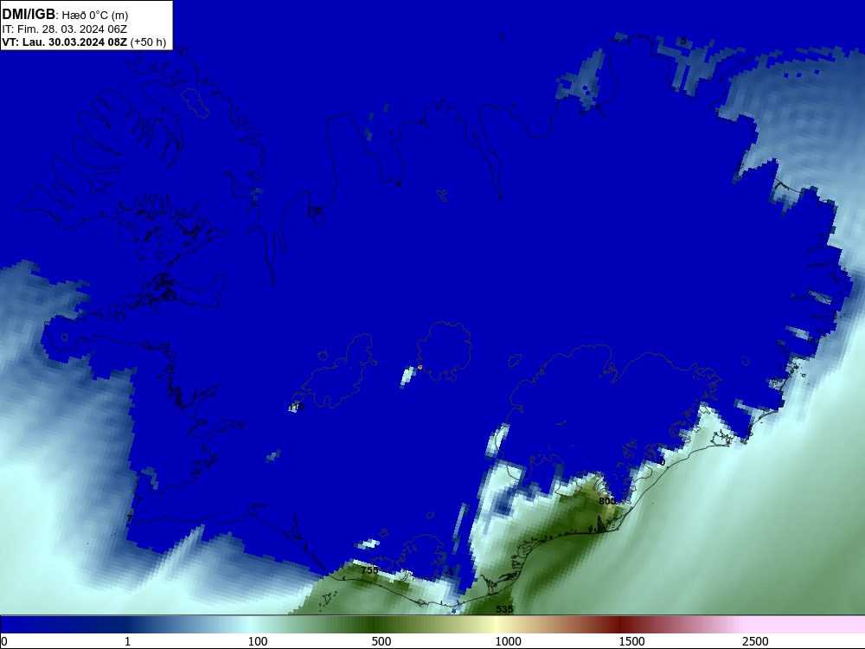Click the color scale legend bar
The image size is (865, 649).
pyautogui.click(x=432, y=624)
